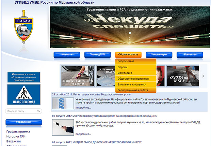
Task: Click the search magnifier icon
Action: pos(38,111)
